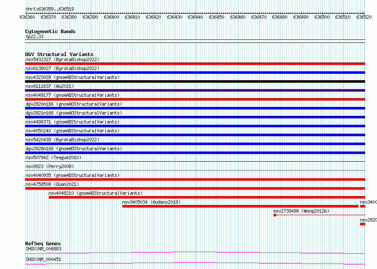Click ruler position 636360
The image size is (377, 269).
(x=27, y=17)
